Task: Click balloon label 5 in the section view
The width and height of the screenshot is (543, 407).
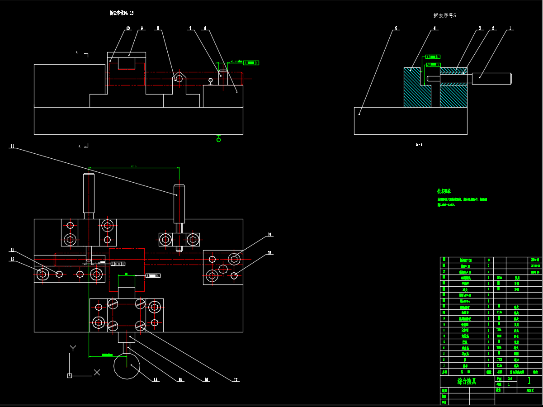Action: tap(396, 28)
